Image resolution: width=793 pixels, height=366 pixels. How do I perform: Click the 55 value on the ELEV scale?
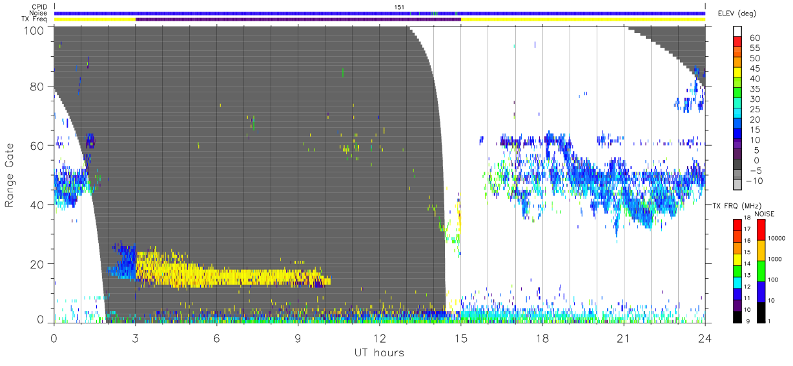tap(754, 48)
